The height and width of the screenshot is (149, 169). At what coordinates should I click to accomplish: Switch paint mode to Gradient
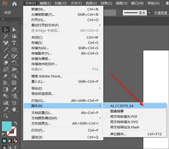coord(10,140)
